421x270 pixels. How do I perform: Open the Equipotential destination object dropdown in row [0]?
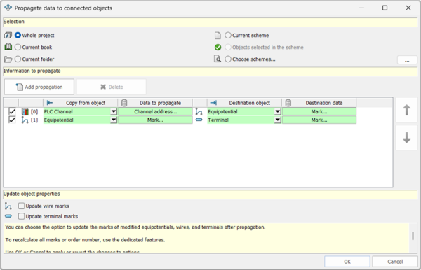point(278,112)
